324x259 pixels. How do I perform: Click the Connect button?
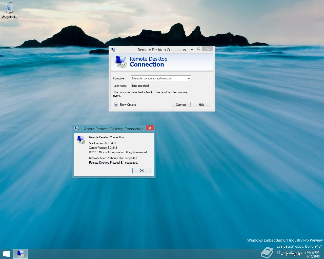[x=181, y=105]
